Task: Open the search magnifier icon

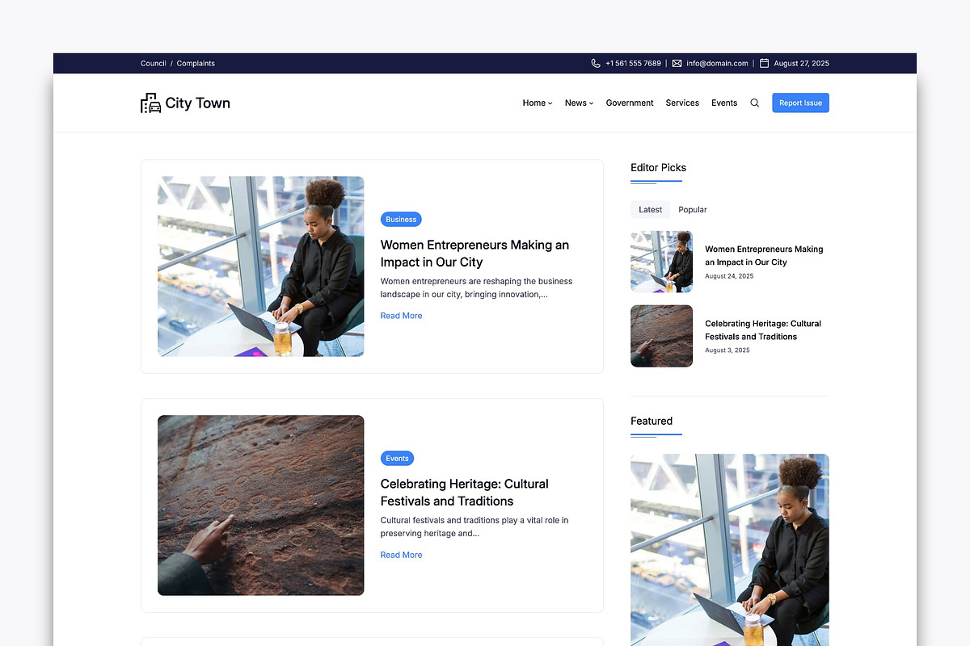Action: 755,103
